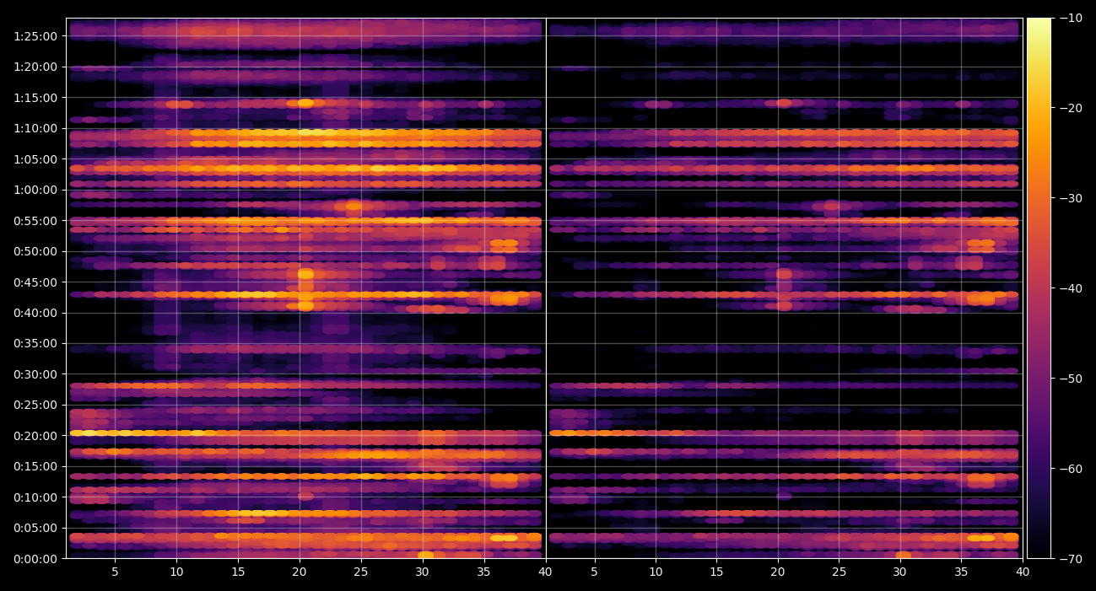Click the −10 colorbar tick label
Screen dimensions: 1096x591
pos(1071,18)
